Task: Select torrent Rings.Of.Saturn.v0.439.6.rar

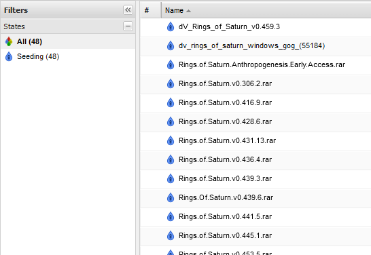Action: pyautogui.click(x=255, y=198)
